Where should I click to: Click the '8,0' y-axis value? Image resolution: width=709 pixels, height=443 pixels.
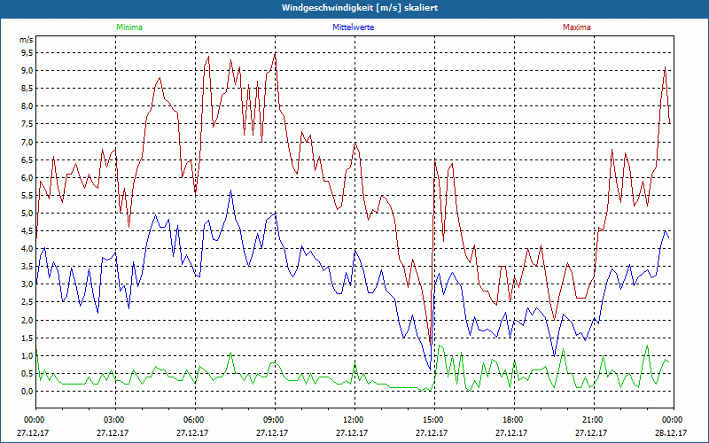pyautogui.click(x=27, y=106)
